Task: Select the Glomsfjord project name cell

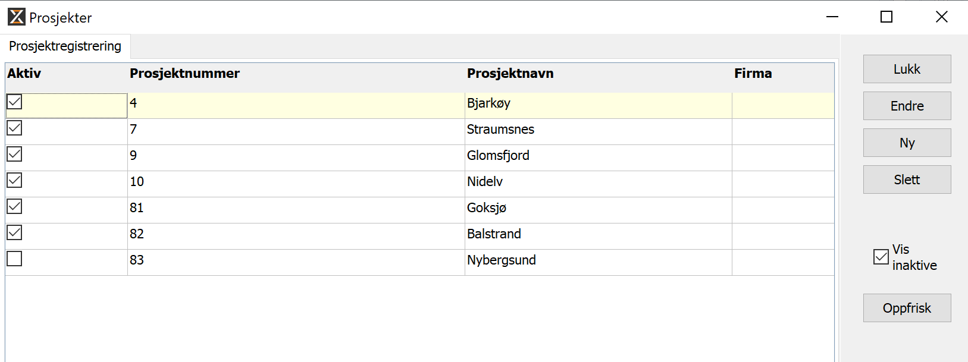Action: coord(498,156)
